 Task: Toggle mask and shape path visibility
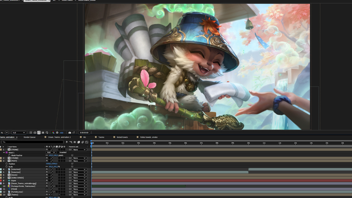click(x=39, y=132)
